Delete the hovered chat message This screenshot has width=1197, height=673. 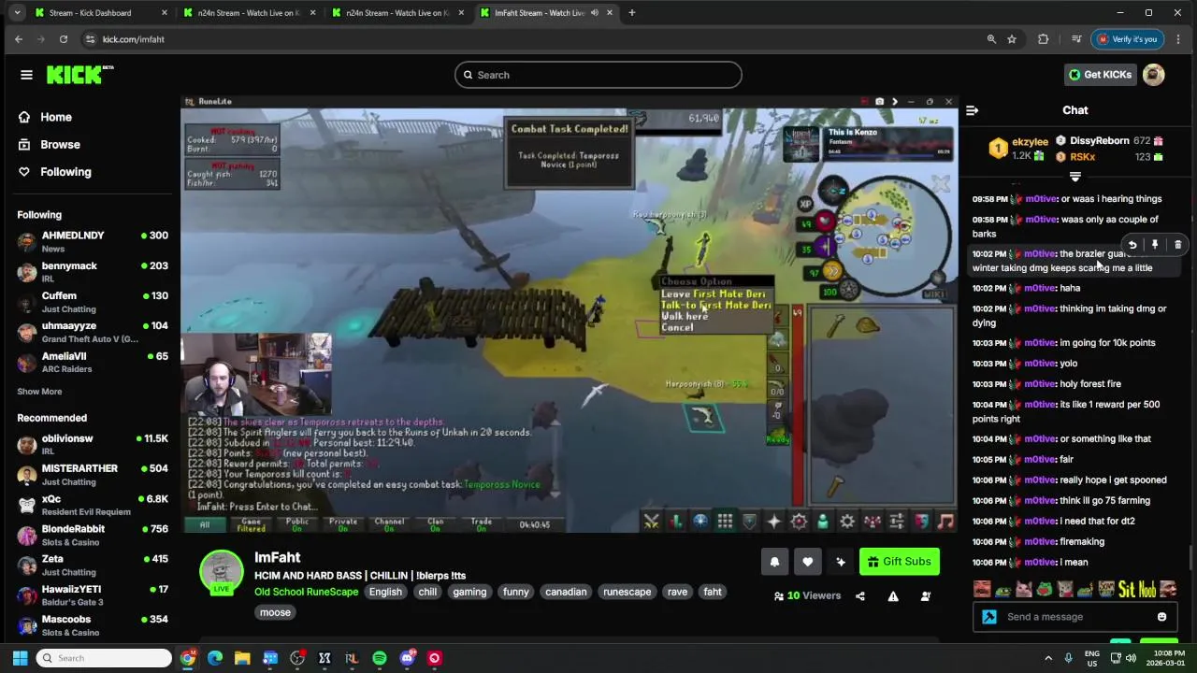[1177, 245]
